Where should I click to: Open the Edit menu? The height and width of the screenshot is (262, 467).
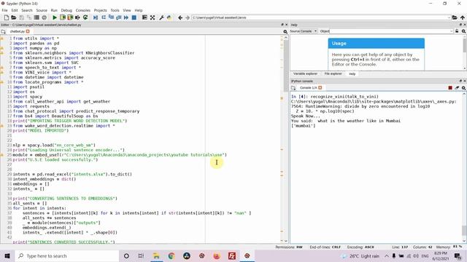(x=15, y=10)
